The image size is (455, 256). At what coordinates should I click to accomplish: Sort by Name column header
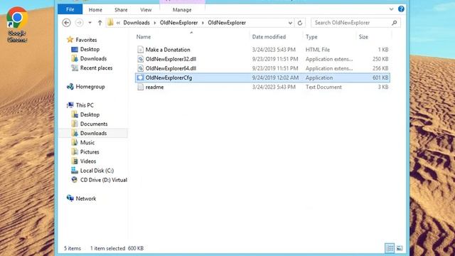[144, 37]
